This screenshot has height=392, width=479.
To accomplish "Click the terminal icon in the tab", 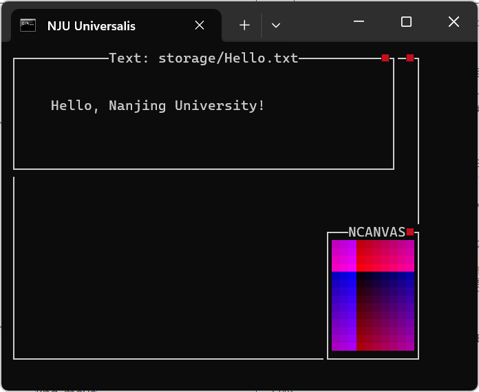I will 28,25.
